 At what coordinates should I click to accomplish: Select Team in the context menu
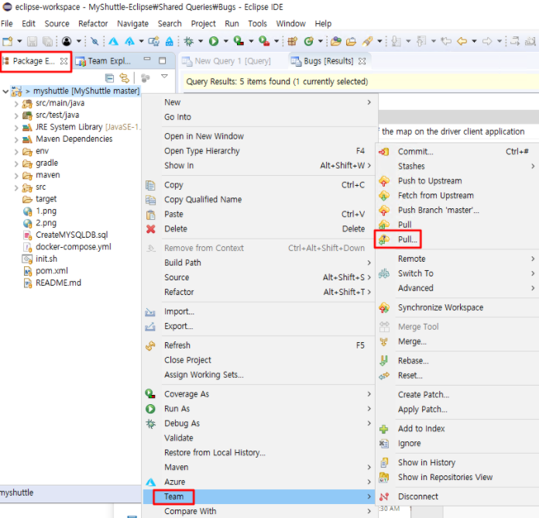[259, 496]
